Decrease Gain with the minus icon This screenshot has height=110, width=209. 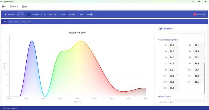50,14
